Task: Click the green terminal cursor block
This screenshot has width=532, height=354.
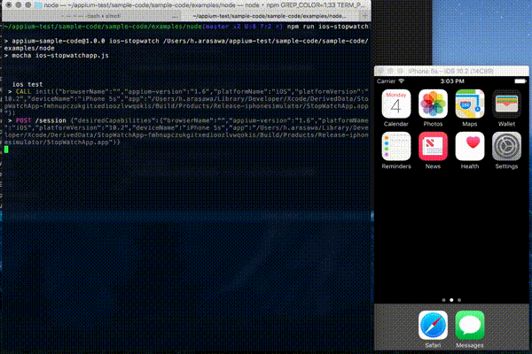Action: [x=6, y=150]
